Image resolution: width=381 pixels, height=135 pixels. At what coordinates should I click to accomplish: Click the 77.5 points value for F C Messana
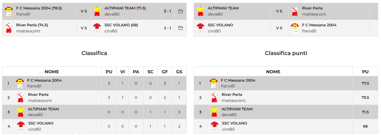click(365, 83)
